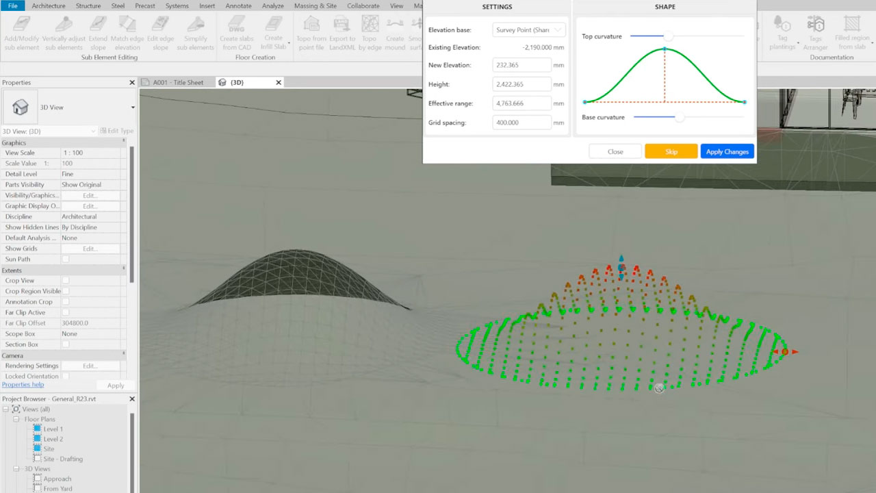Switch to A001 - Title Sheet view tab
This screenshot has height=493, width=876.
pos(177,82)
